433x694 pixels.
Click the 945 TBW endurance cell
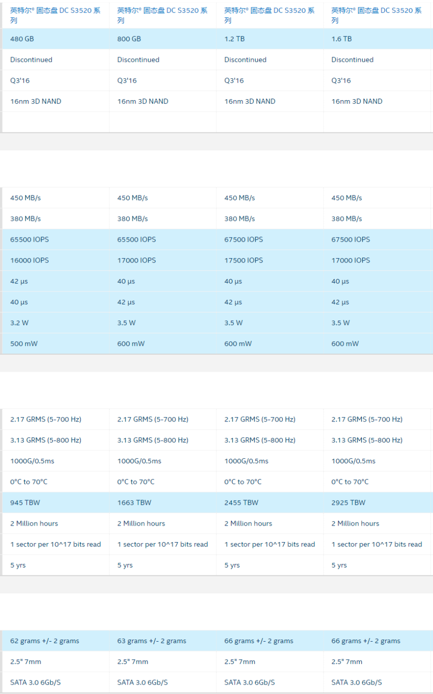pos(56,503)
